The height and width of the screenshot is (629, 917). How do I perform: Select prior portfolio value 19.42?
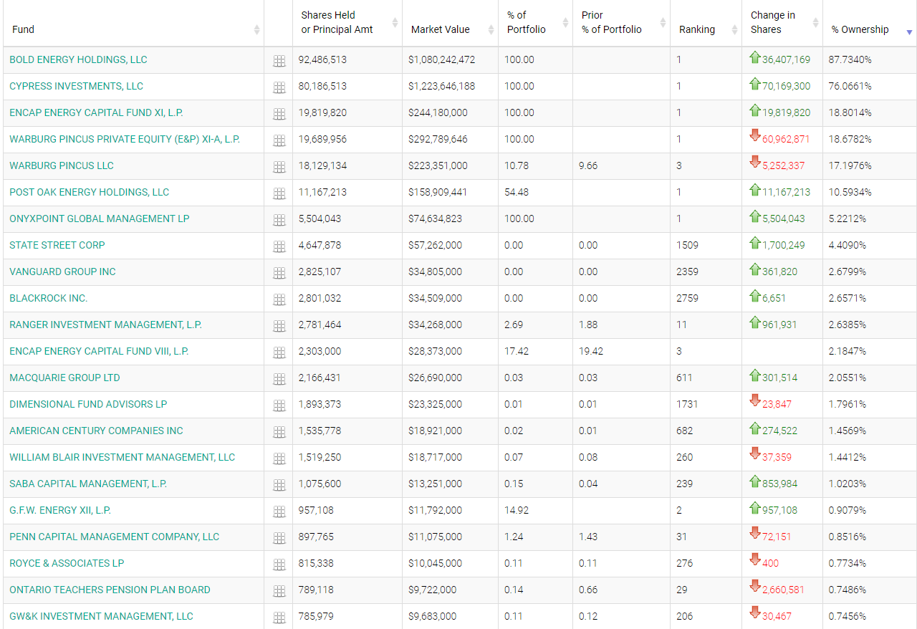tap(591, 351)
